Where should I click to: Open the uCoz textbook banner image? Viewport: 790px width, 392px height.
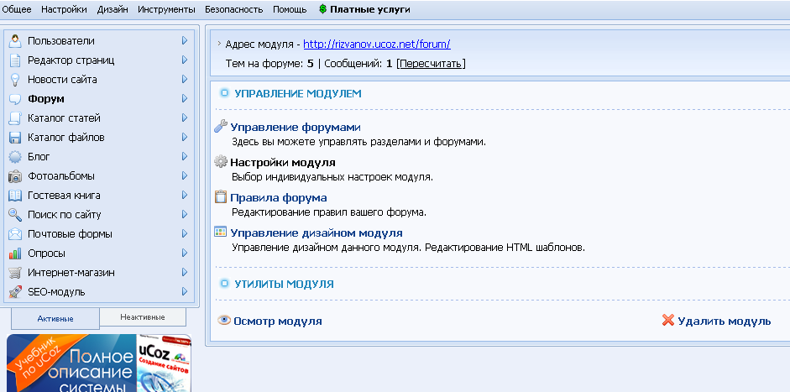pyautogui.click(x=99, y=363)
